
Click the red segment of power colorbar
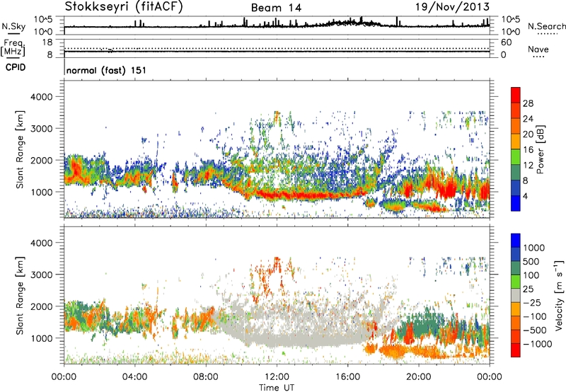(x=516, y=96)
